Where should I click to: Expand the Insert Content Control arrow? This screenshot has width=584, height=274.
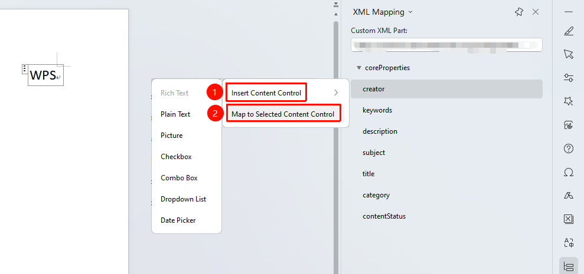coord(336,93)
